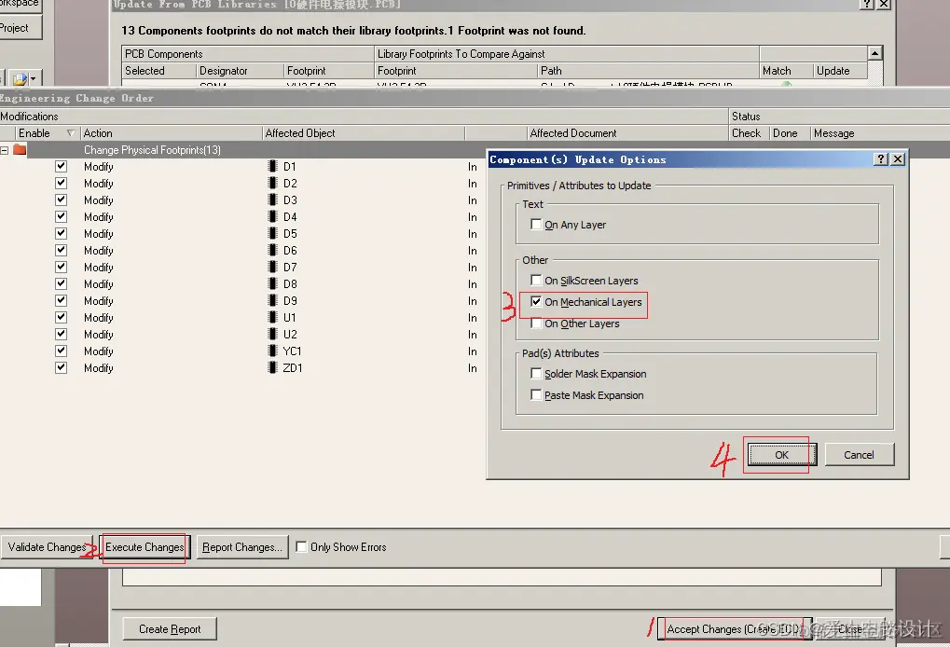
Task: Click the footprint list scroll up arrow
Action: coord(874,53)
